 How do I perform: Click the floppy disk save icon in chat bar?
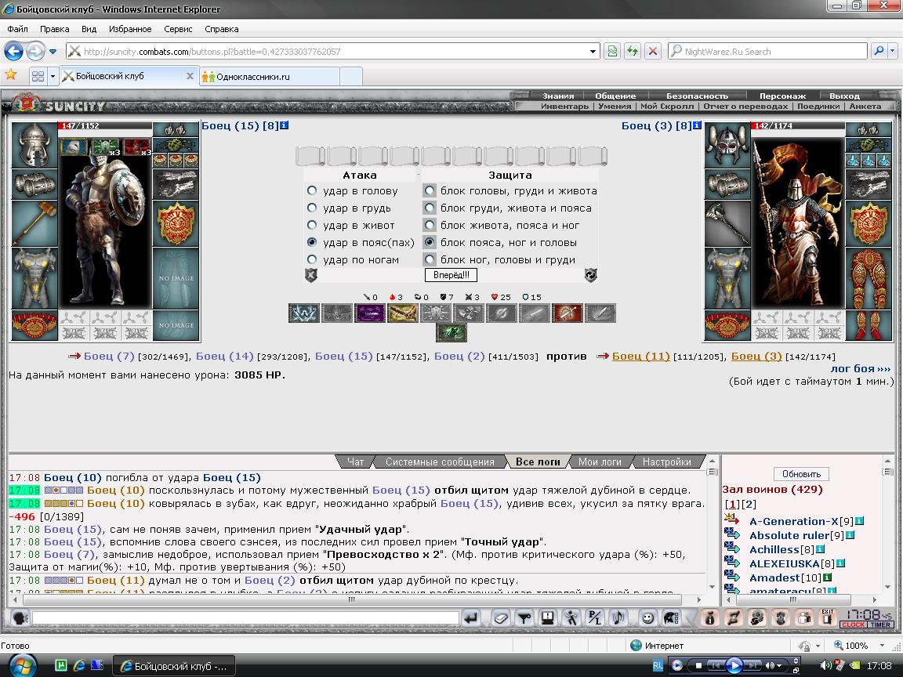pos(547,617)
